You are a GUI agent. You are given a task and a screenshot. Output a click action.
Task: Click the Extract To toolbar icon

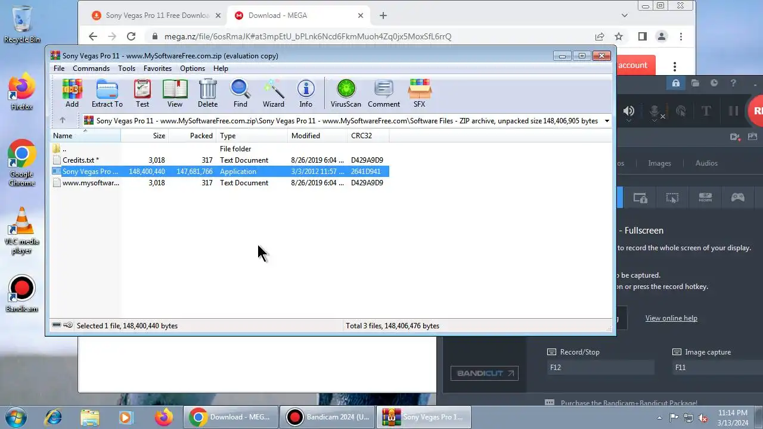(x=107, y=94)
